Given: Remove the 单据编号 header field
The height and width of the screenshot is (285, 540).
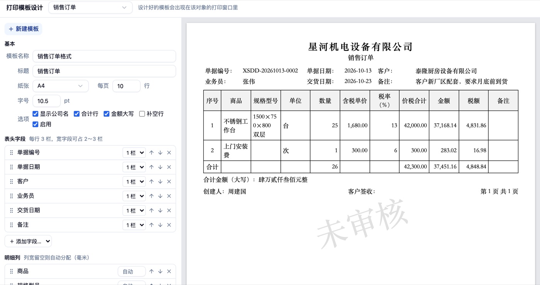Looking at the screenshot, I should [x=169, y=153].
